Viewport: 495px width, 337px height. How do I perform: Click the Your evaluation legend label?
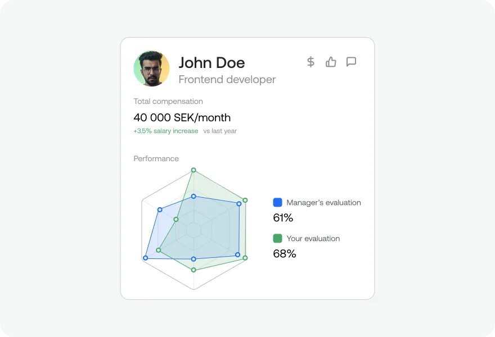click(313, 239)
